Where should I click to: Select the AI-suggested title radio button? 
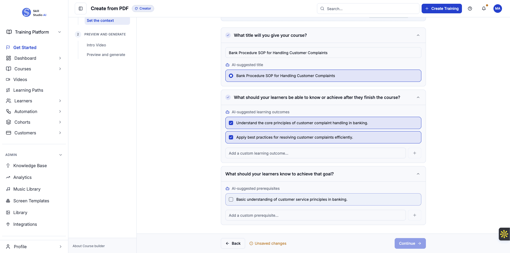coord(231,75)
